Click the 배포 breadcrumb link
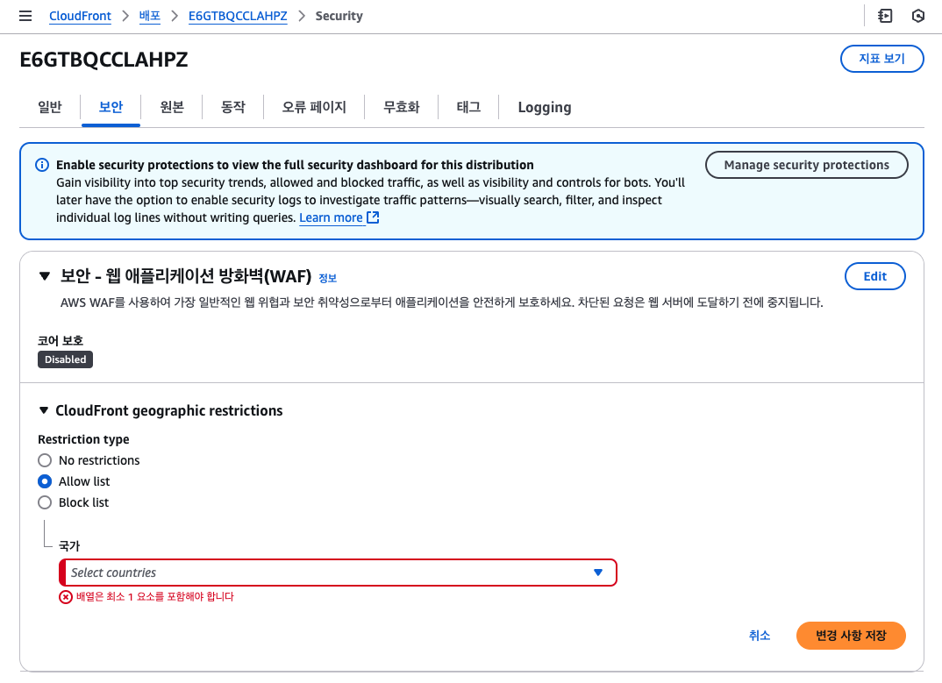 [x=150, y=16]
